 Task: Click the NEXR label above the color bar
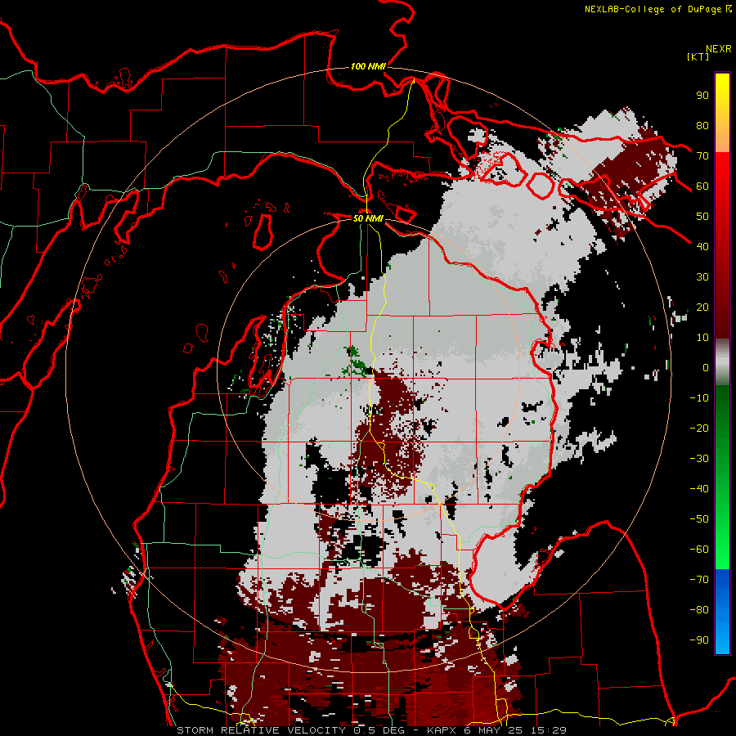tap(718, 49)
